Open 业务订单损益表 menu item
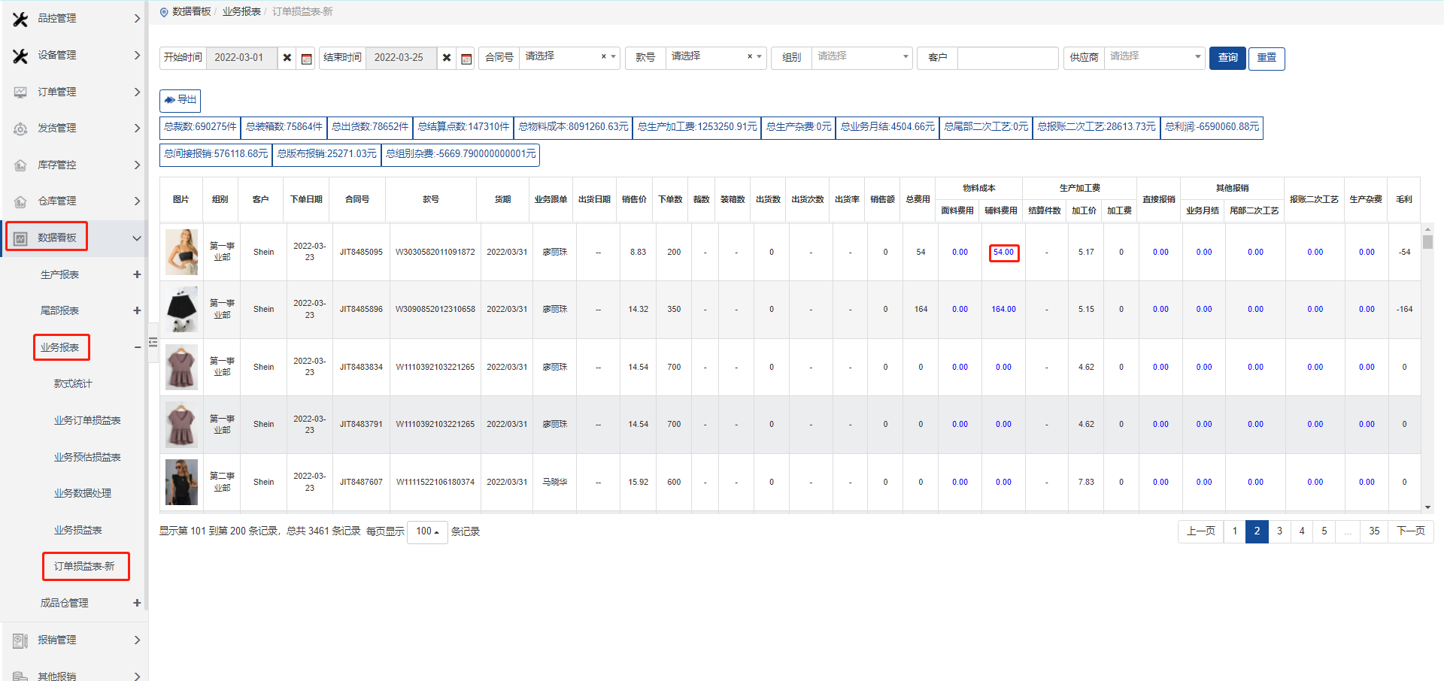The height and width of the screenshot is (681, 1444). pyautogui.click(x=87, y=421)
